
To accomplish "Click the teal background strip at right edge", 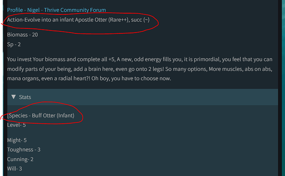I will [x=283, y=88].
